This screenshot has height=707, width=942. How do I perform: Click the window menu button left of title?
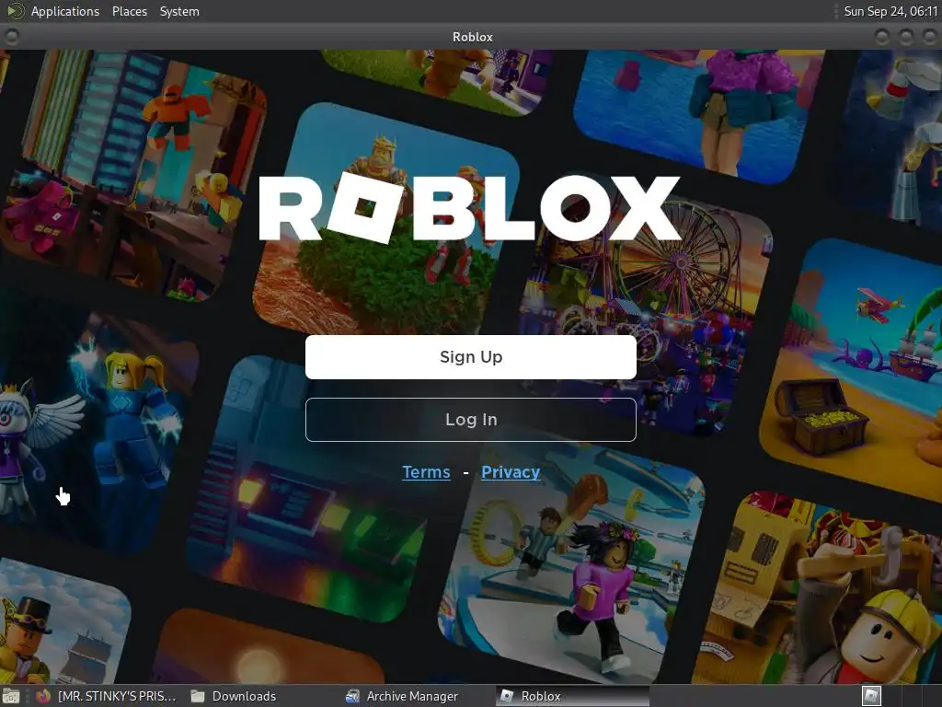(11, 37)
